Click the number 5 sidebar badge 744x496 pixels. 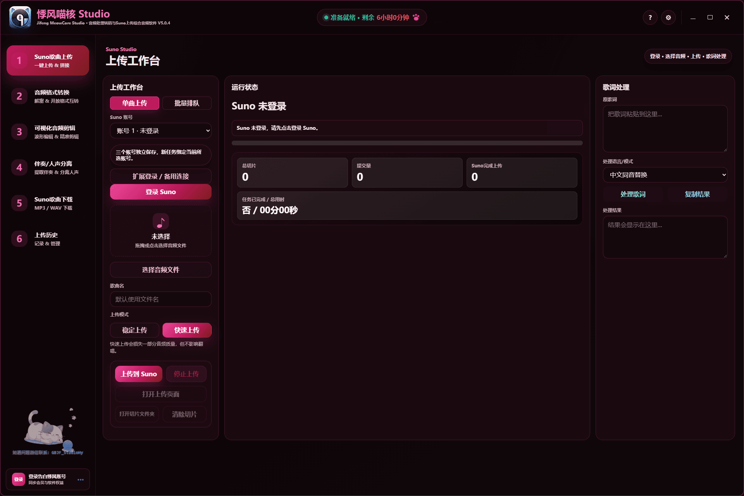point(19,203)
